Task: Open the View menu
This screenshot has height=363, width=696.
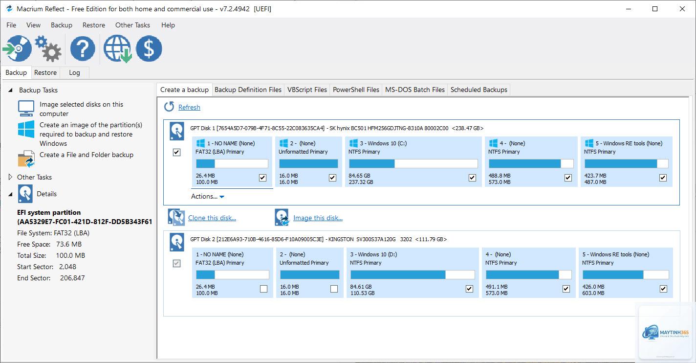Action: click(34, 25)
